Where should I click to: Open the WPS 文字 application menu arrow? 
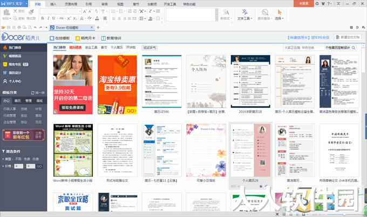(x=26, y=4)
